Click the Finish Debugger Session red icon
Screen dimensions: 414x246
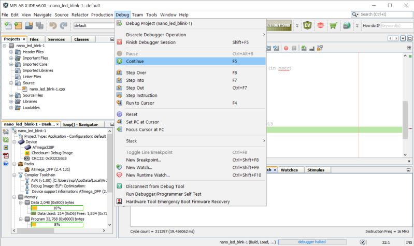pyautogui.click(x=119, y=42)
